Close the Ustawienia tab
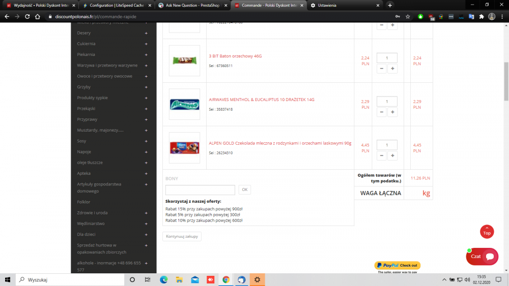 click(x=378, y=5)
